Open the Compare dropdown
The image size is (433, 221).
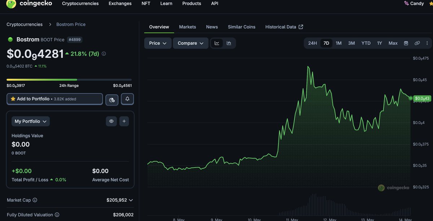191,43
